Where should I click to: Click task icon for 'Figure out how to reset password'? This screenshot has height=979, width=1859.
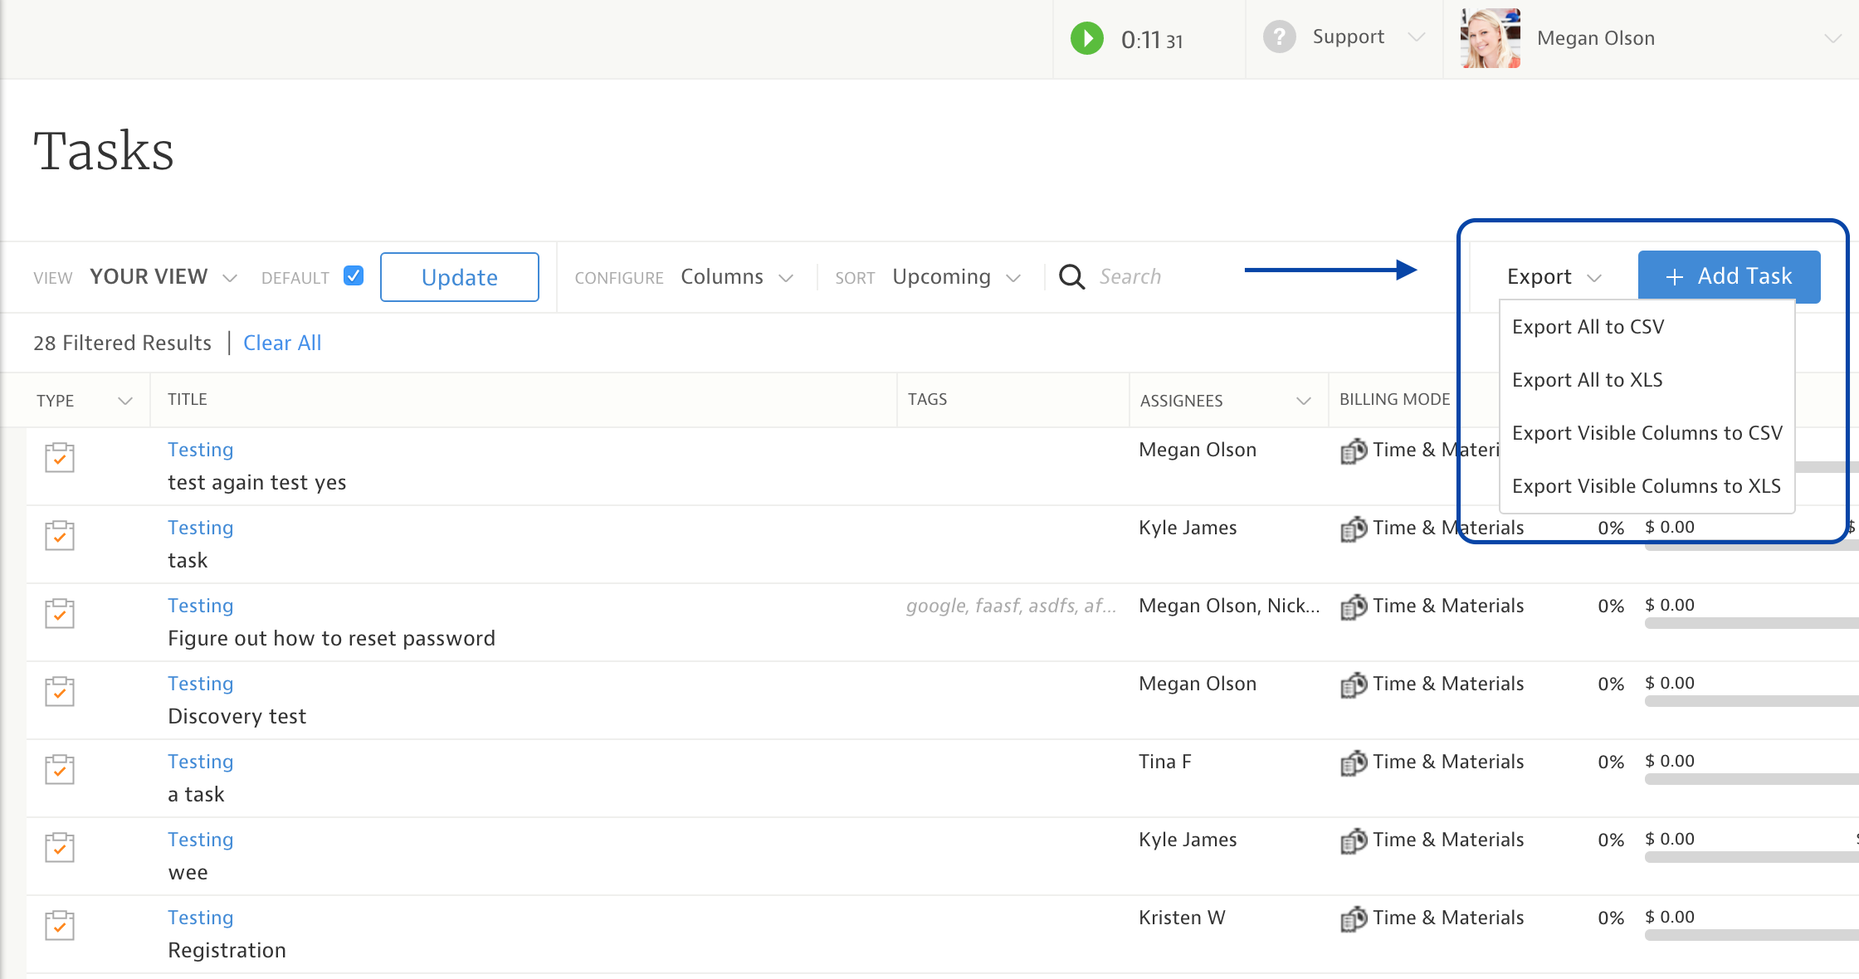pos(60,613)
